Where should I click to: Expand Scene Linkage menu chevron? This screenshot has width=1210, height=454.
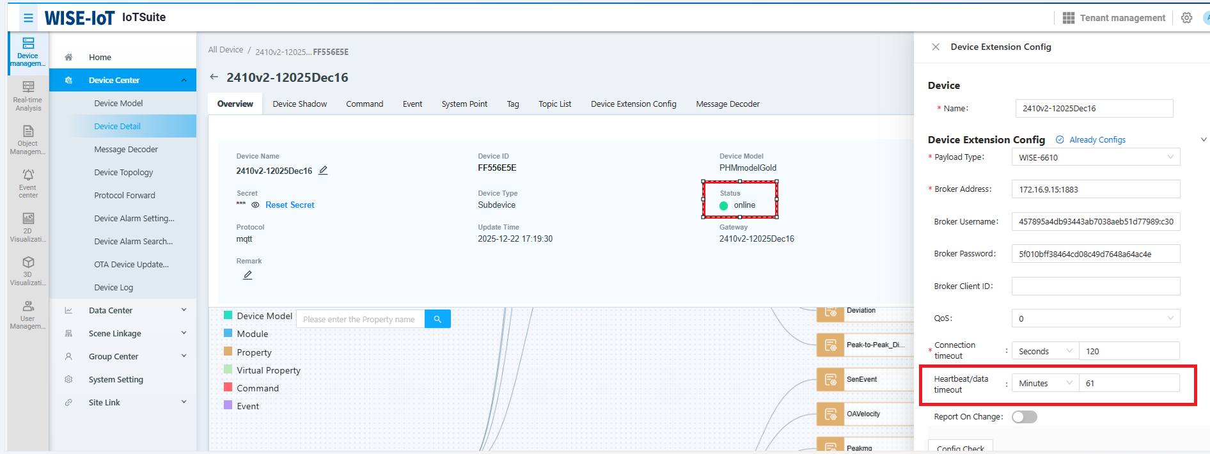coord(184,333)
